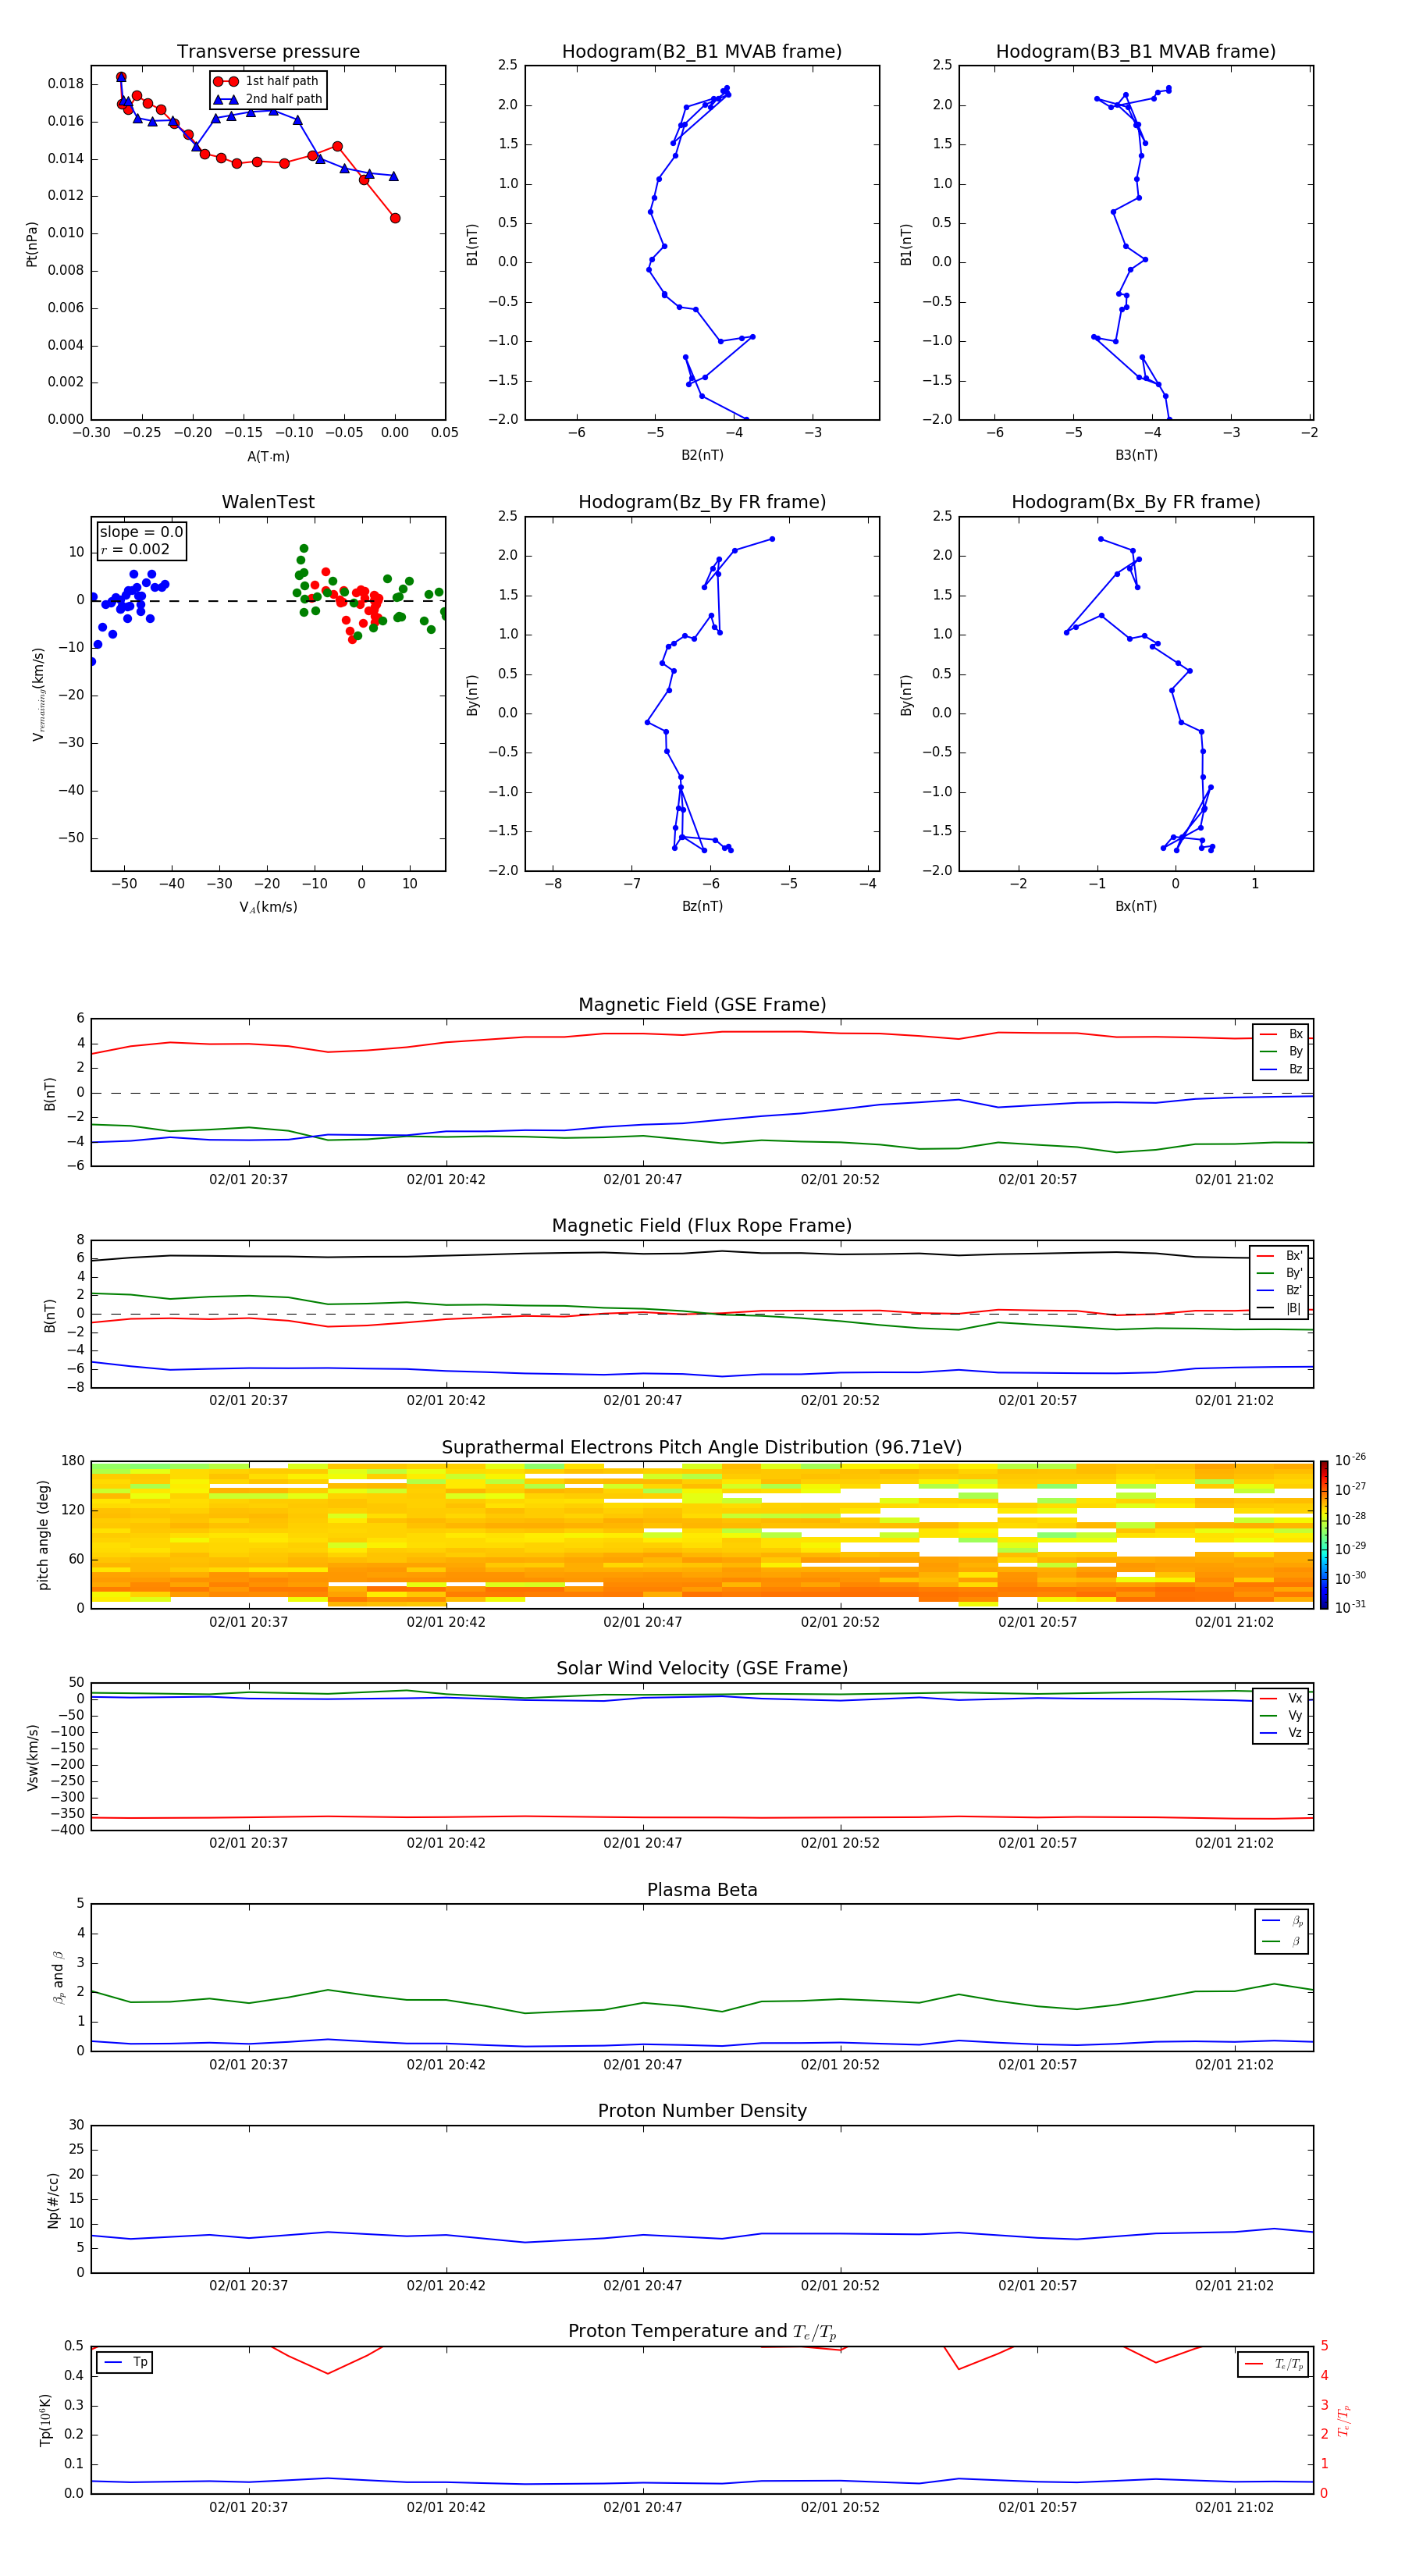Click the '02/01 20:42' tick under Flux Rope panel
Viewport: 1405px width, 2576px height.
point(445,1401)
